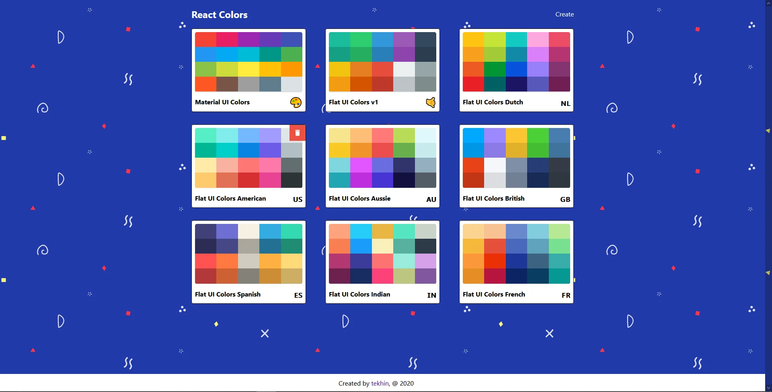Click the bright yellow swatch in Material UI Colors
Image resolution: width=772 pixels, height=392 pixels.
point(248,69)
